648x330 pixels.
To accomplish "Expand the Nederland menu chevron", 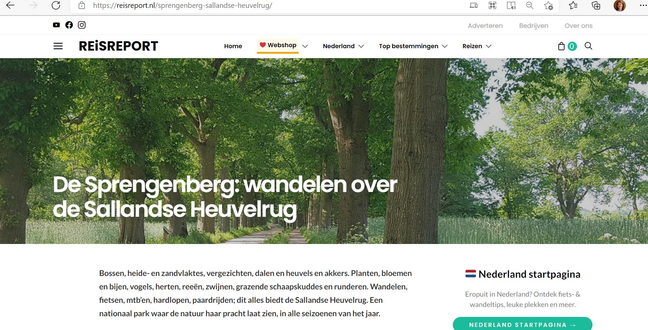I will pyautogui.click(x=361, y=46).
